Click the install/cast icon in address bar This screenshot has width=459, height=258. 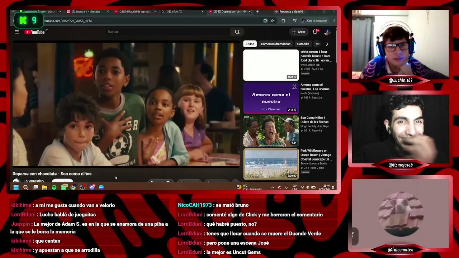265,21
